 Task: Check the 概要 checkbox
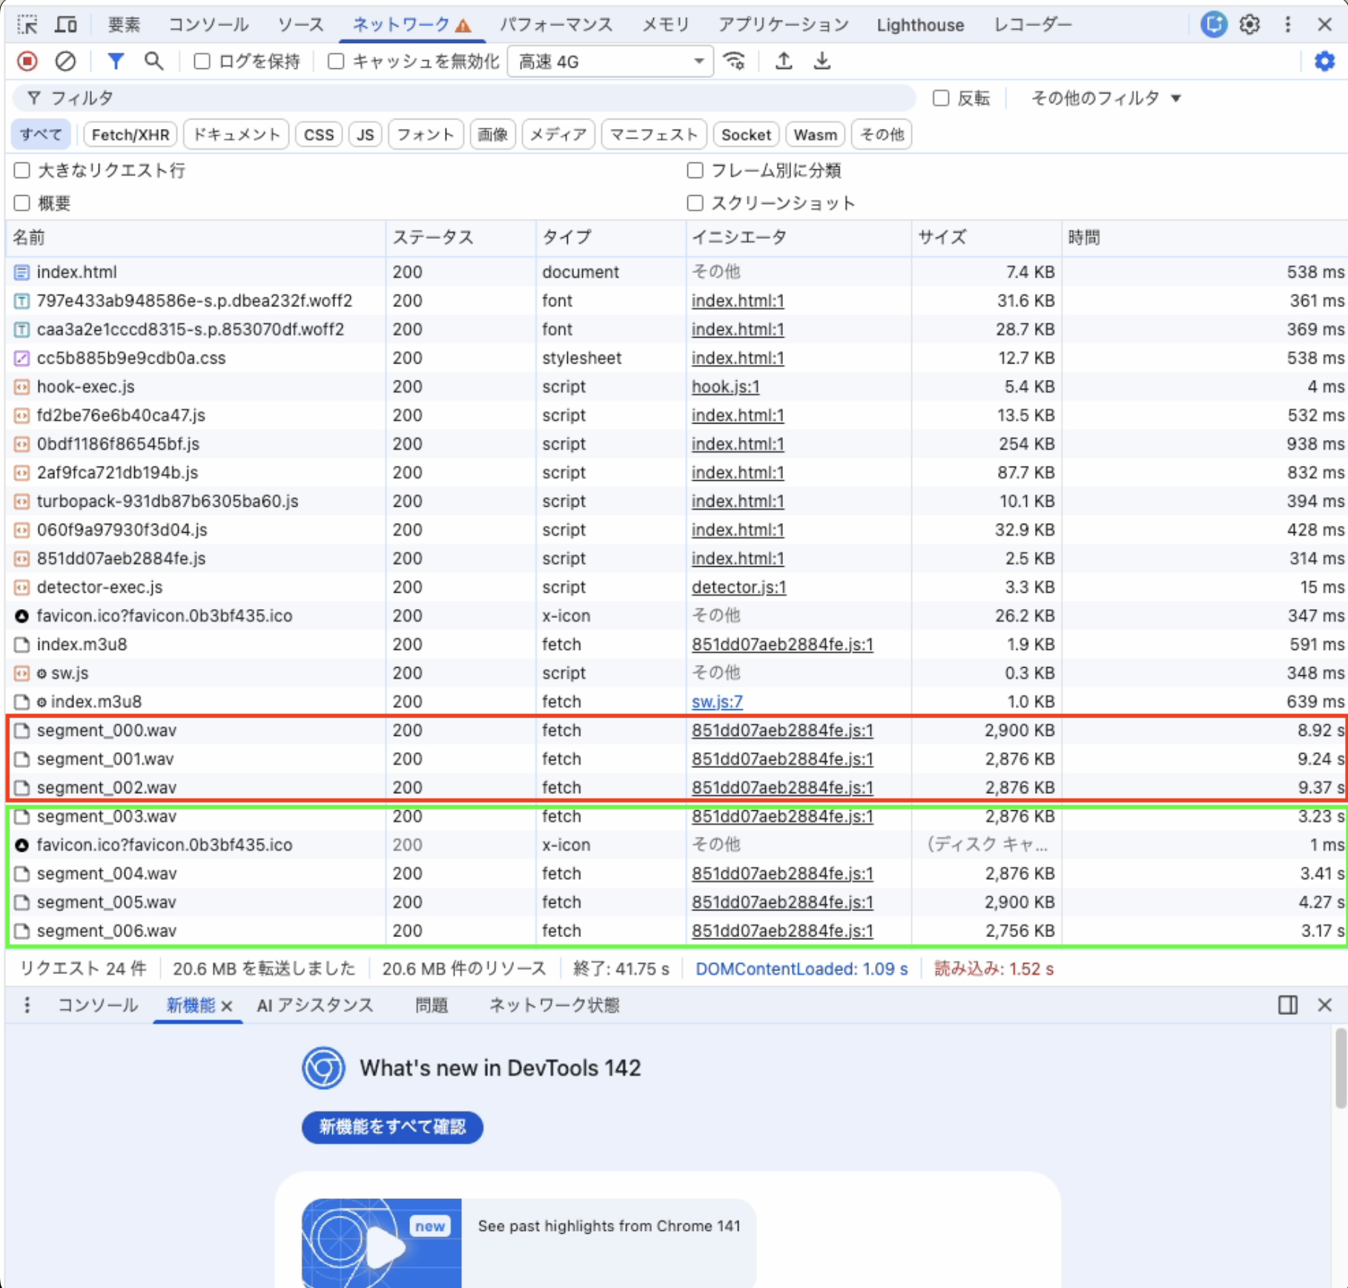[x=22, y=203]
